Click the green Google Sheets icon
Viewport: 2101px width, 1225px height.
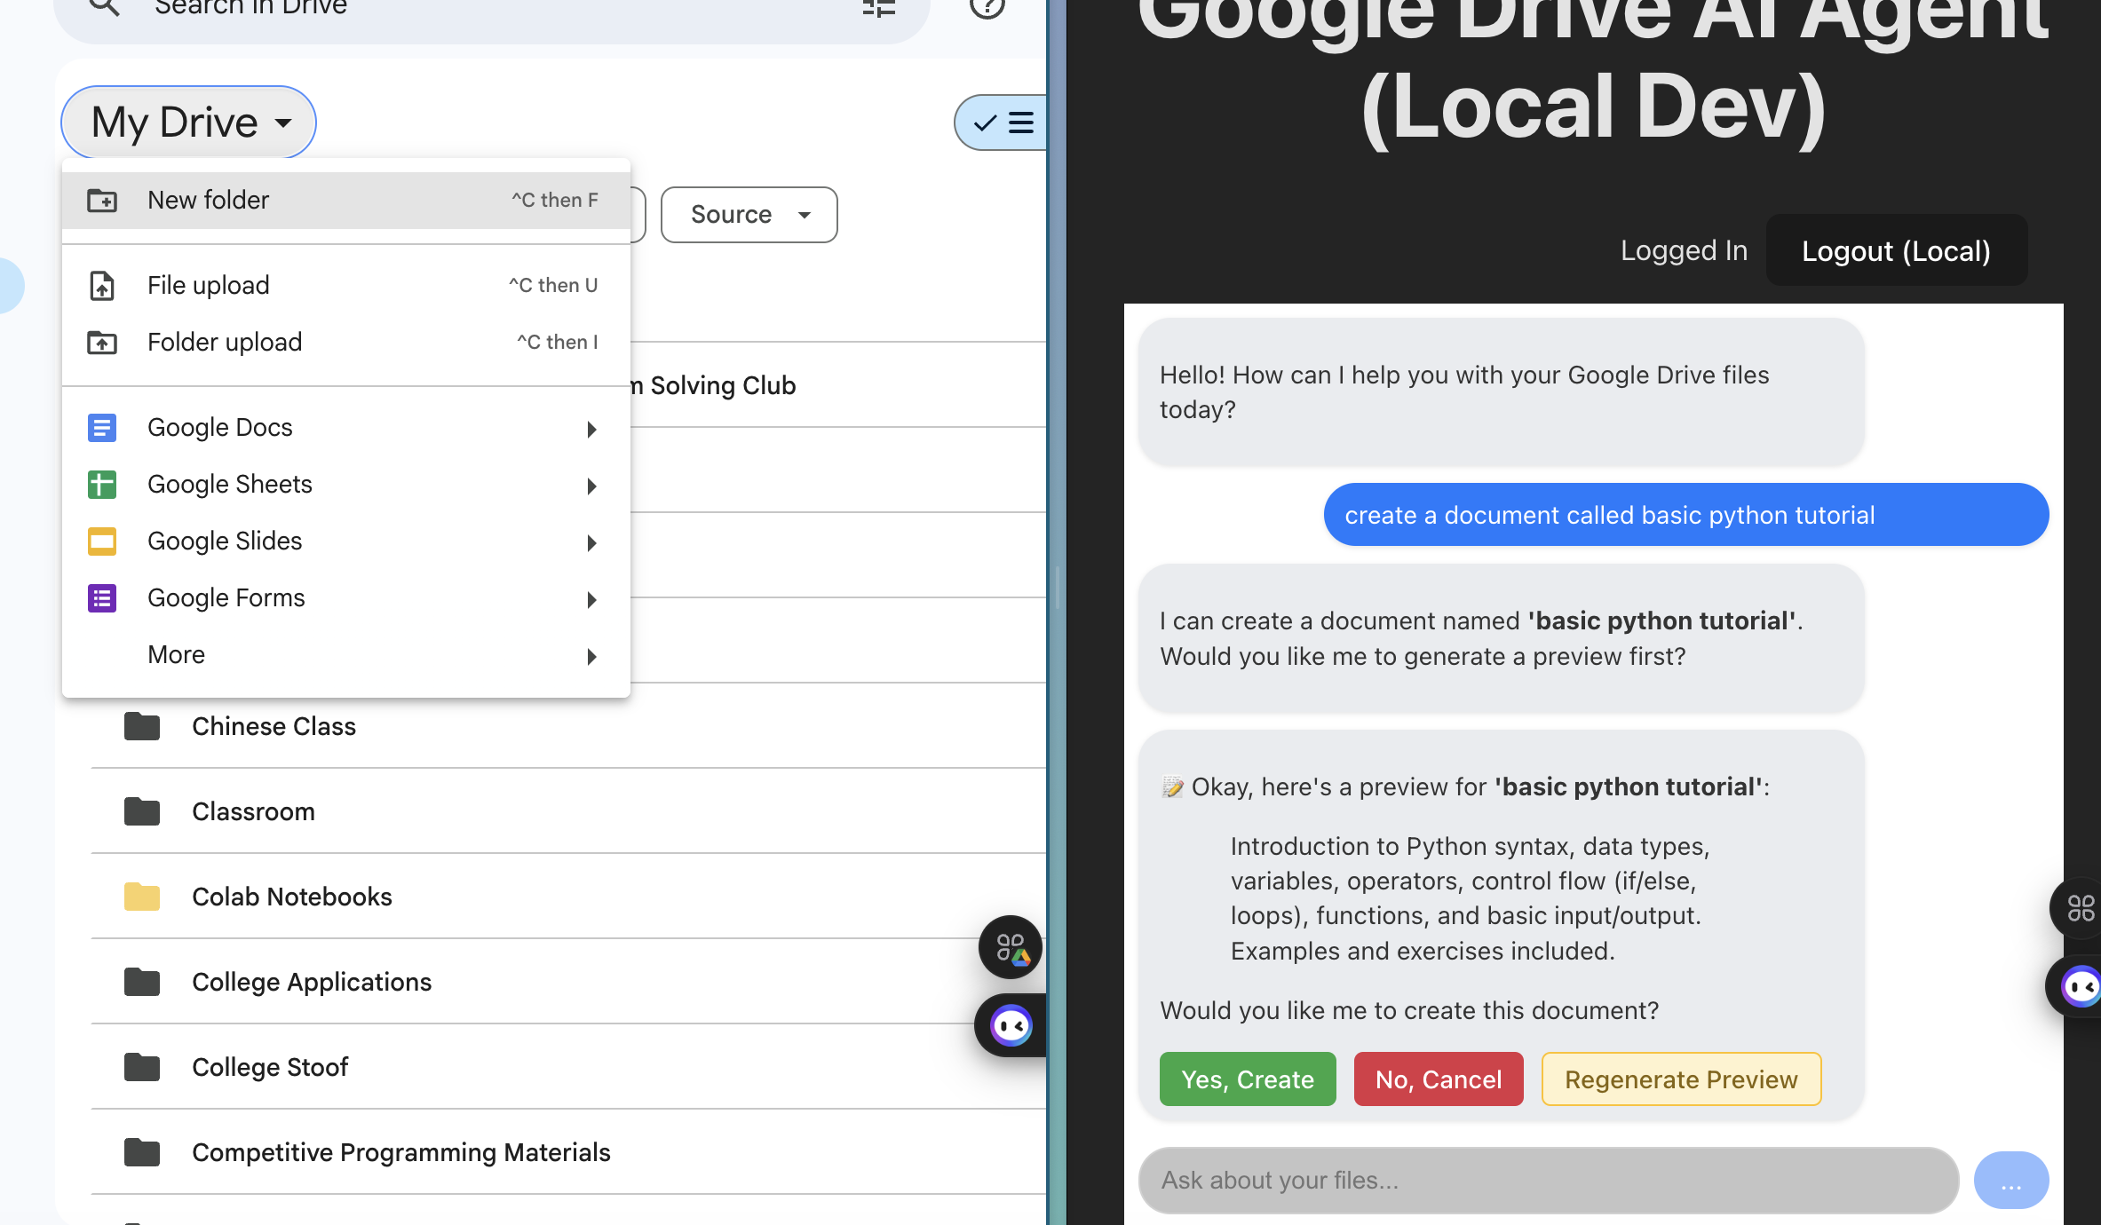(x=102, y=485)
